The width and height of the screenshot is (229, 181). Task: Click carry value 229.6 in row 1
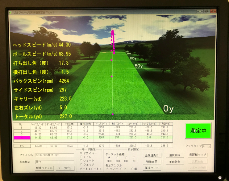(133, 127)
